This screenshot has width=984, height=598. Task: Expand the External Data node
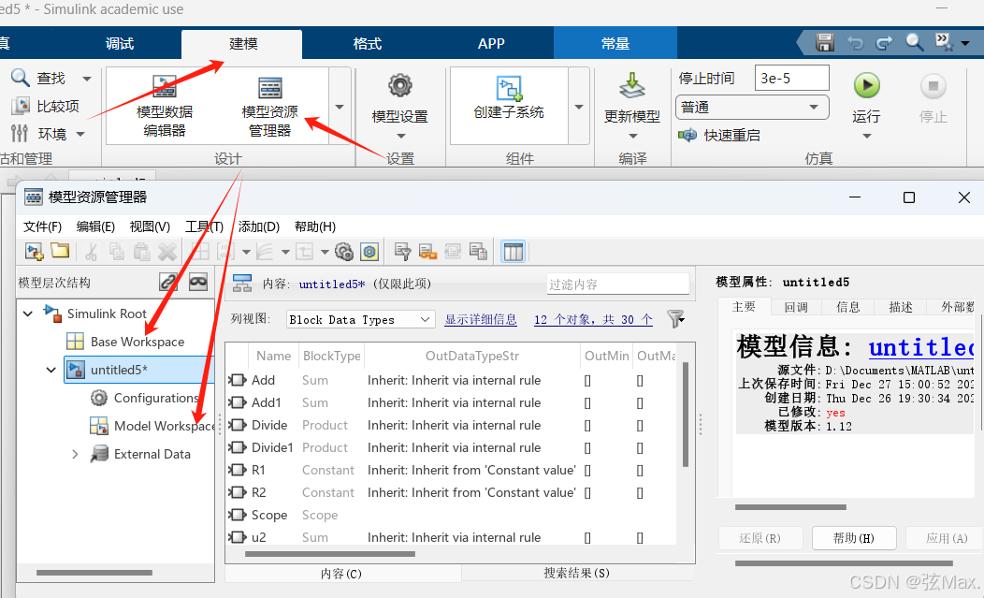point(75,454)
